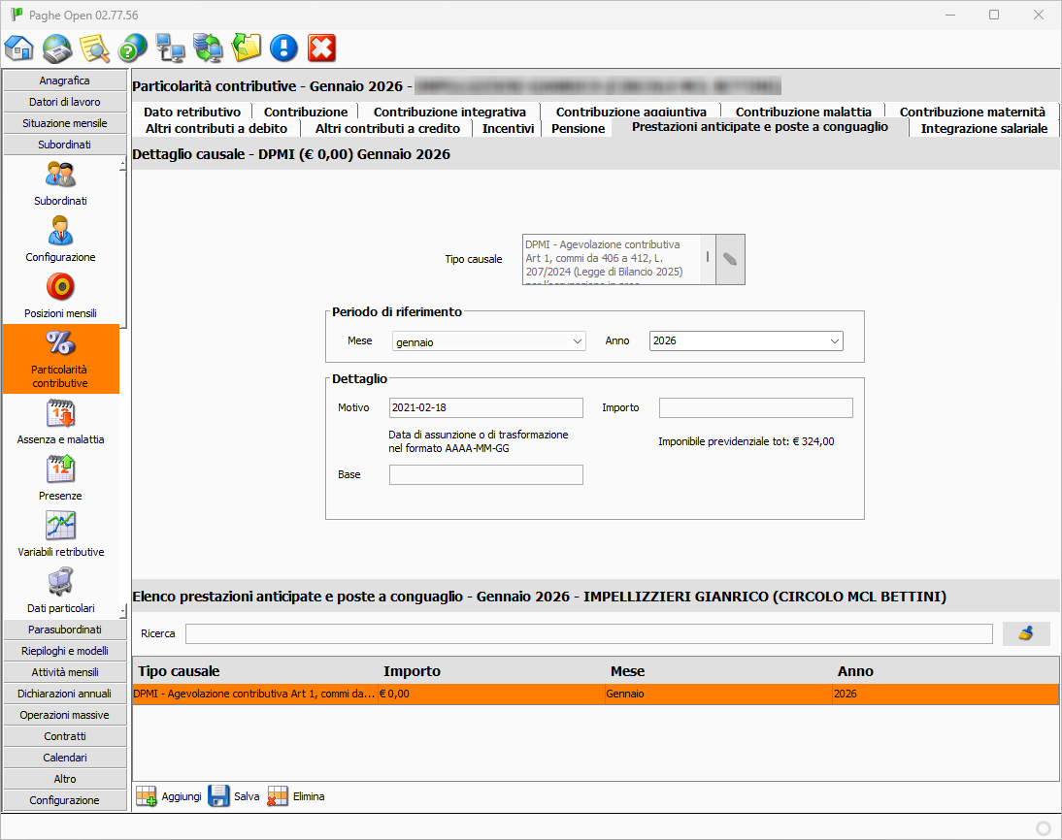
Task: Expand the Parasubordinati sidebar section
Action: (65, 630)
